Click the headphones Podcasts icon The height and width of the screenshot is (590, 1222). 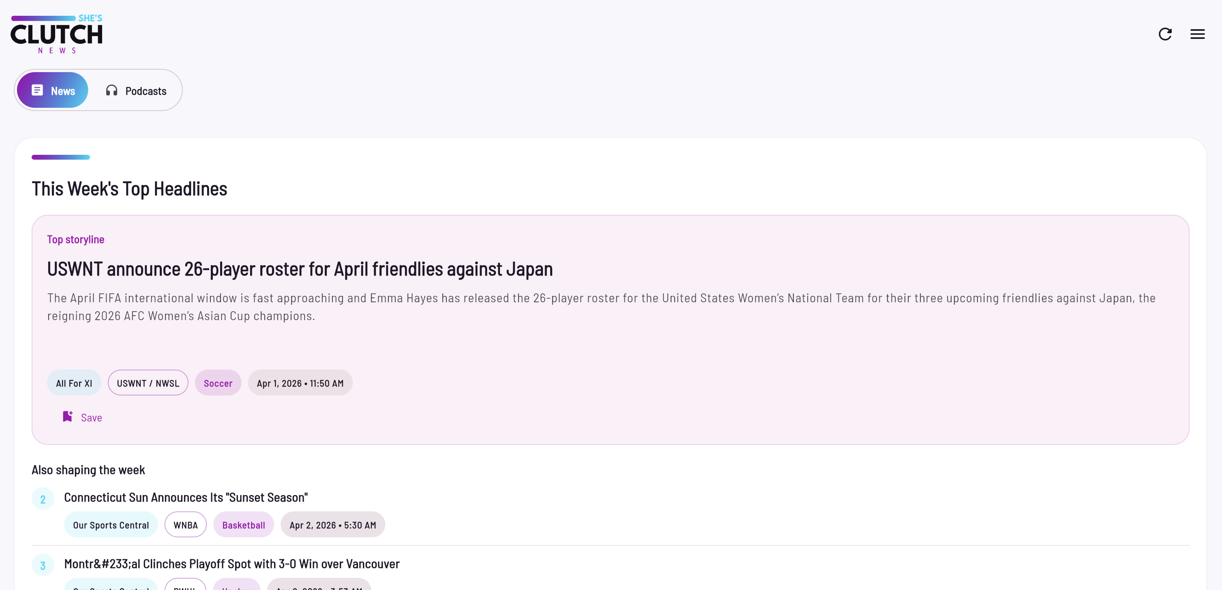coord(111,91)
